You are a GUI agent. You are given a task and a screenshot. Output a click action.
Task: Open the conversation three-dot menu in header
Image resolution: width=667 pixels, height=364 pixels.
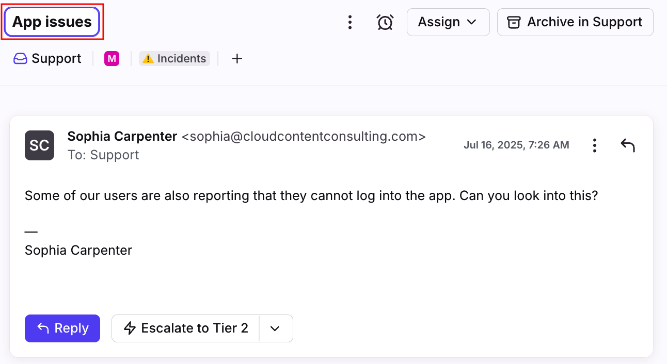pos(350,22)
